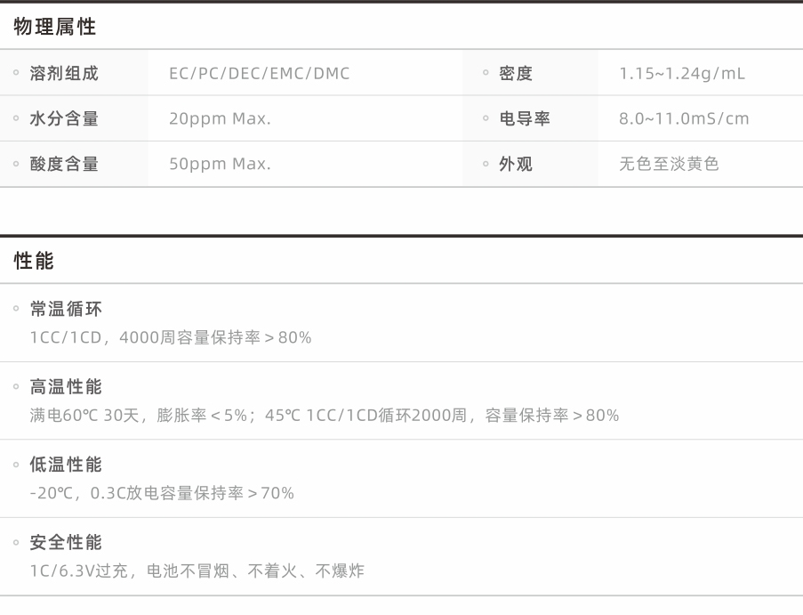The height and width of the screenshot is (615, 803).
Task: Select the 50ppm Max. value
Action: 220,165
